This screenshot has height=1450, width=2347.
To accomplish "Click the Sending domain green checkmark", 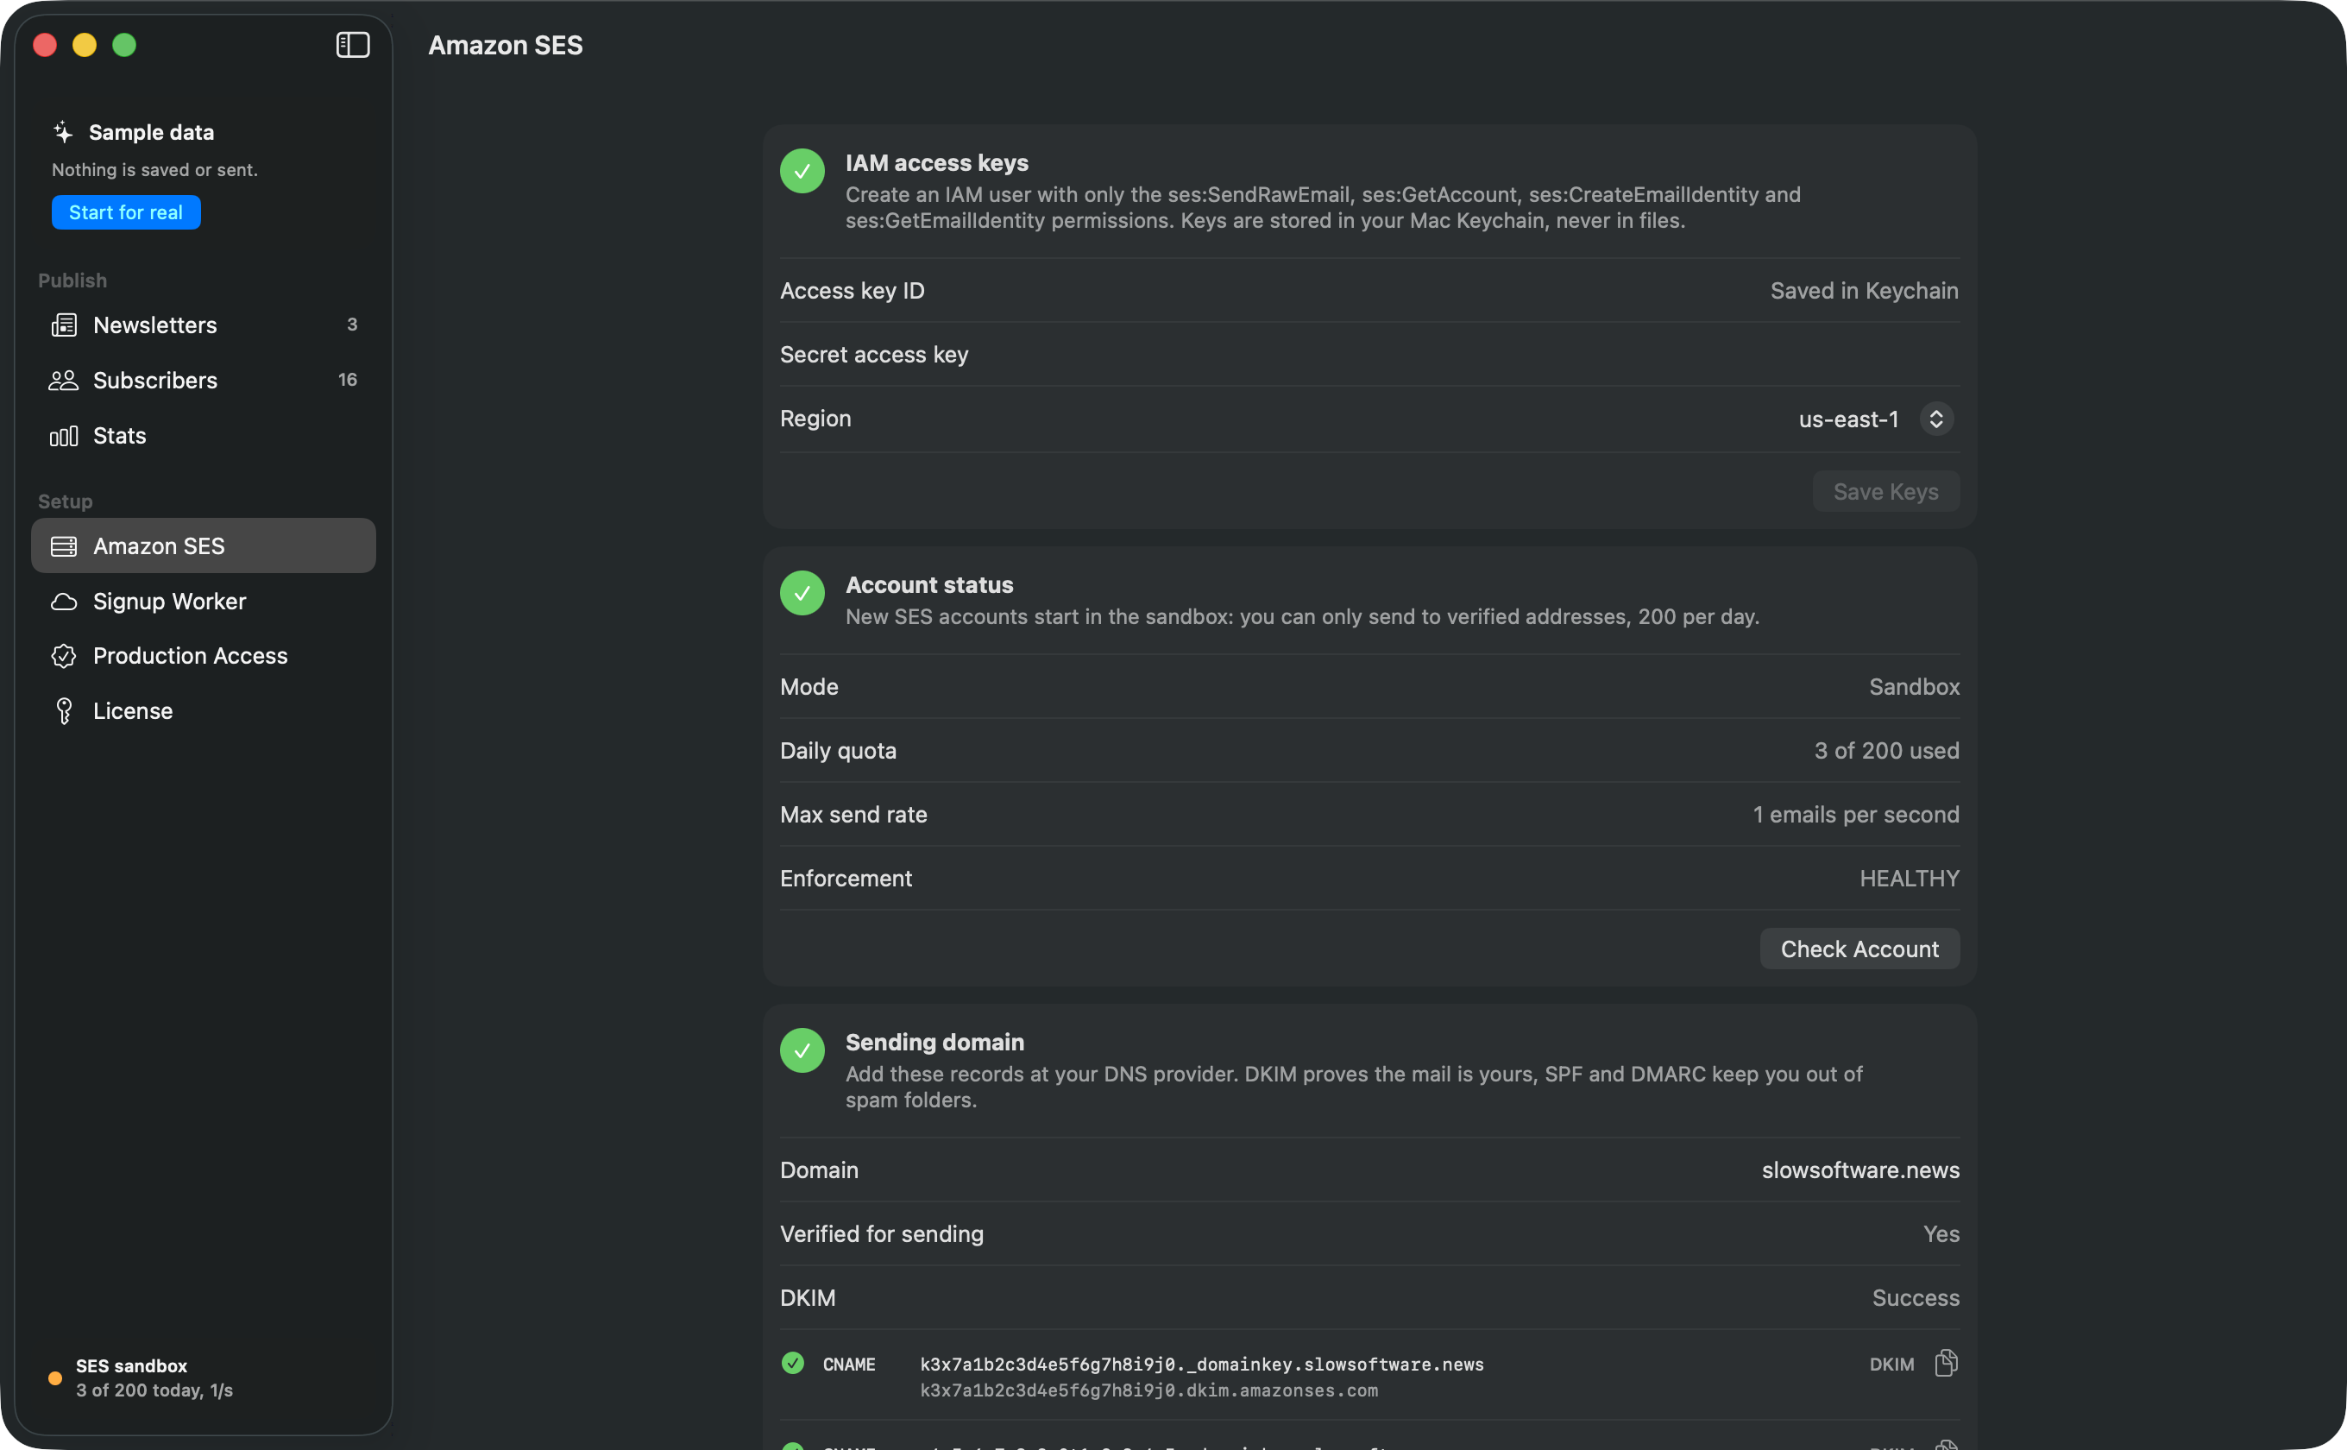I will point(802,1050).
